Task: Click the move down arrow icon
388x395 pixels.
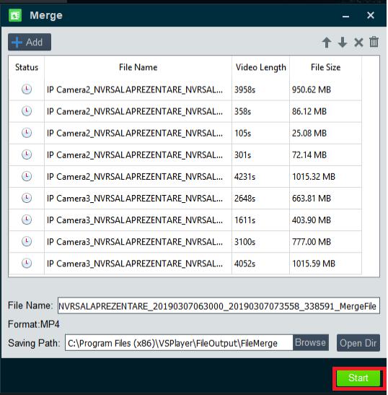Action: pos(343,43)
